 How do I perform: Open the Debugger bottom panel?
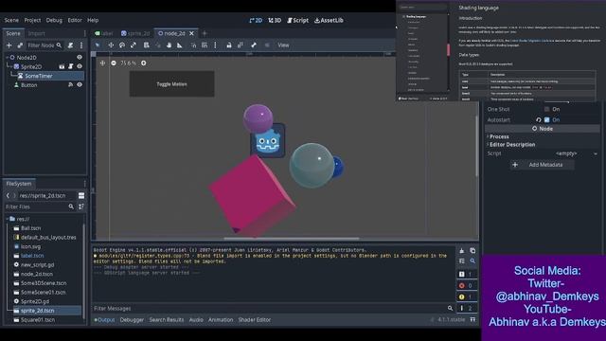[x=132, y=320]
